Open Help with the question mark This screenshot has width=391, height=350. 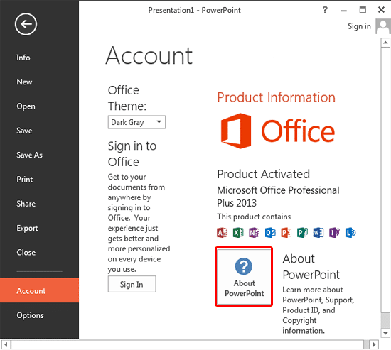[x=325, y=10]
